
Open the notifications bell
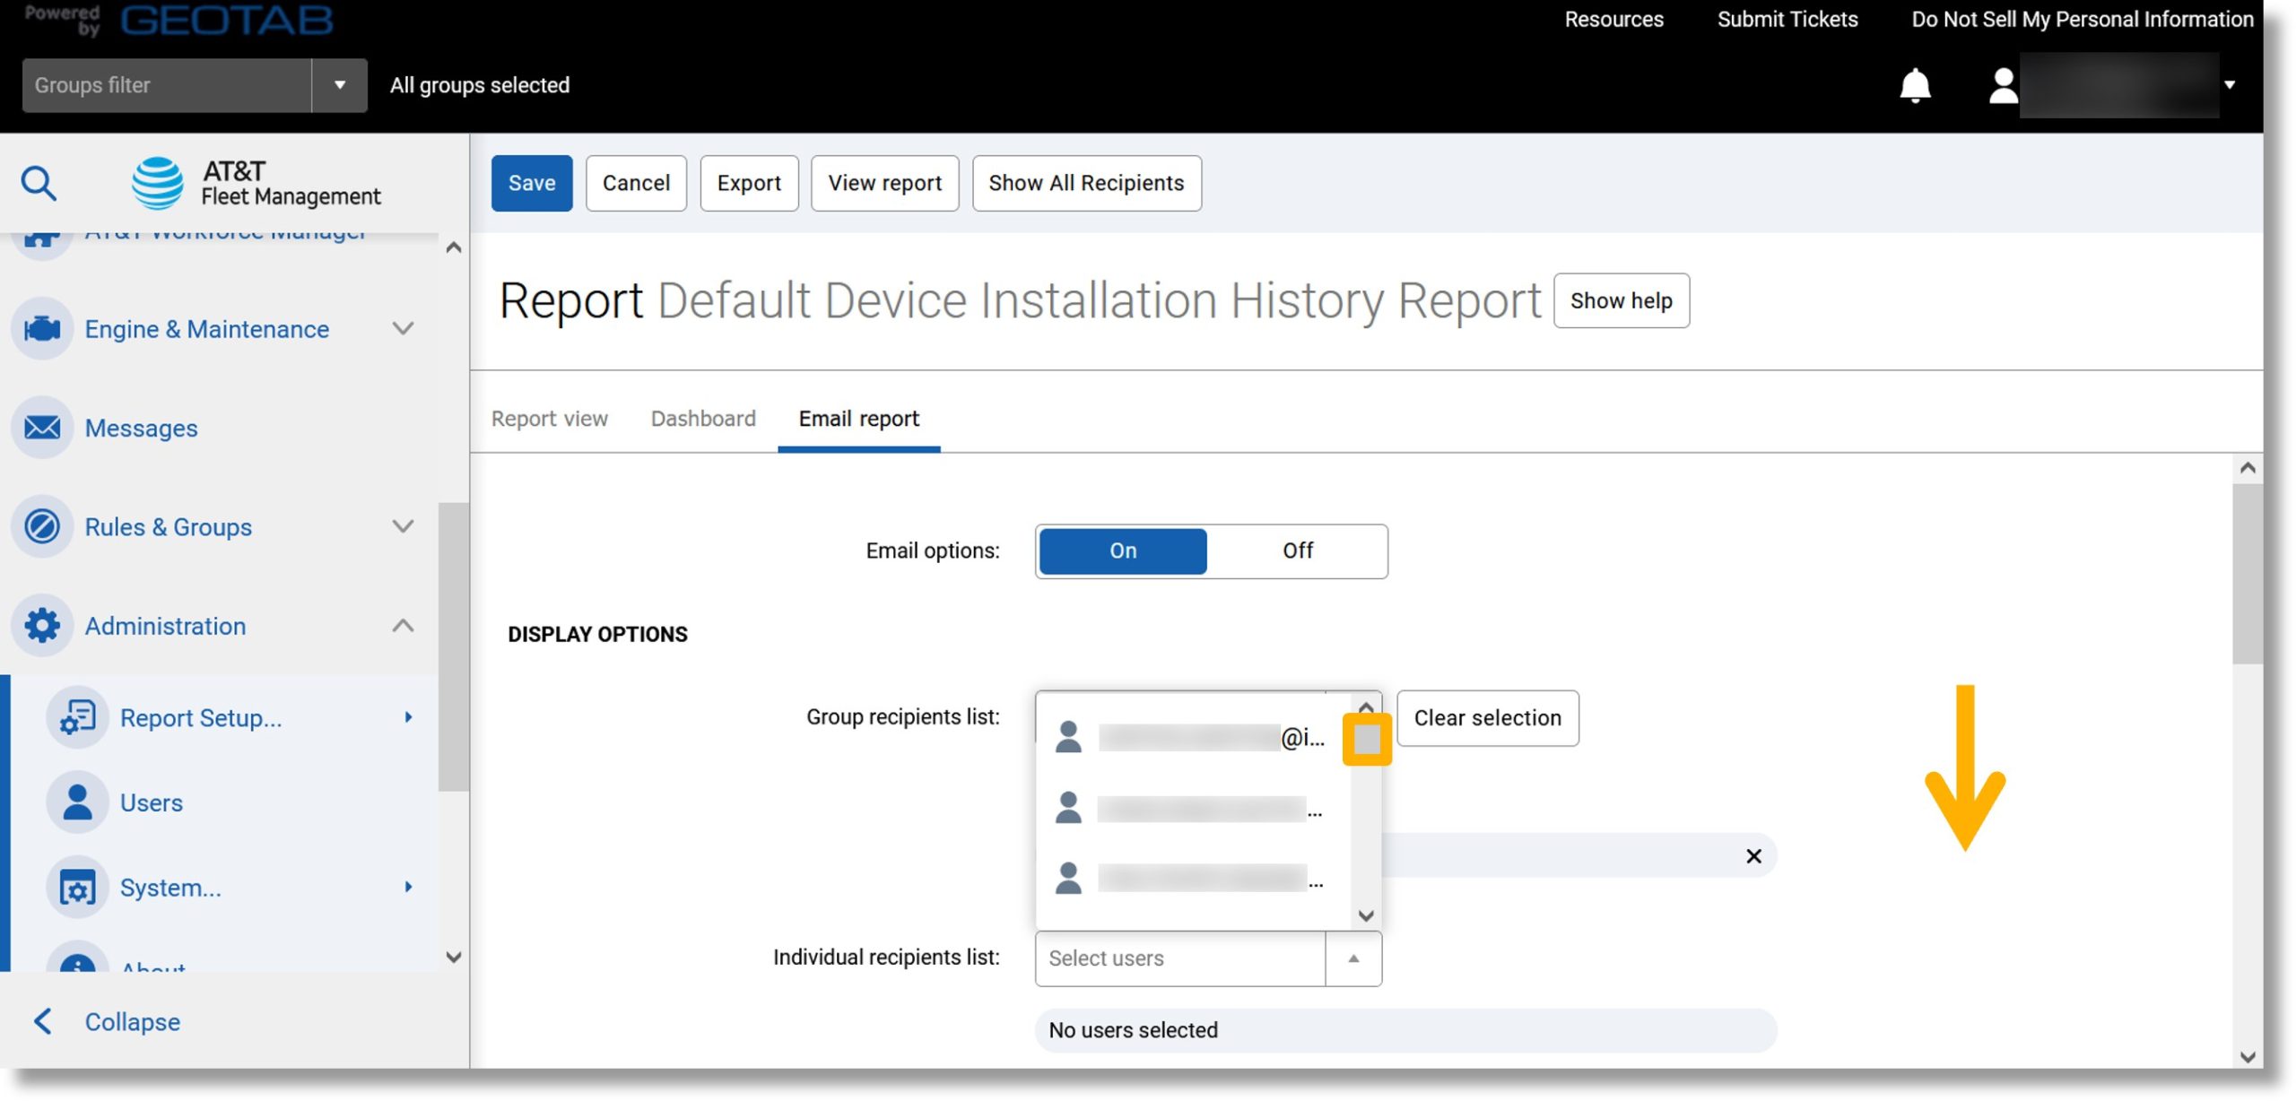(x=1915, y=85)
